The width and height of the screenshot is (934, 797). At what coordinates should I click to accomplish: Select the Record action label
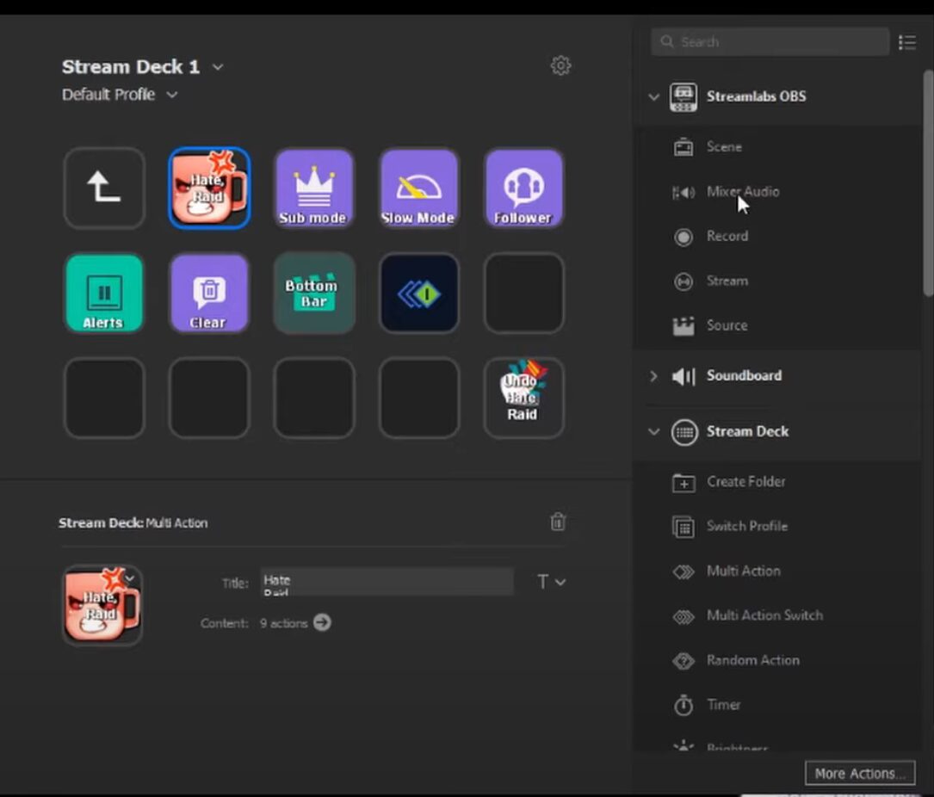[x=727, y=236]
